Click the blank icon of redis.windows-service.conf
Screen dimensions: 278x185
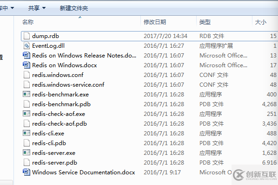click(x=26, y=84)
